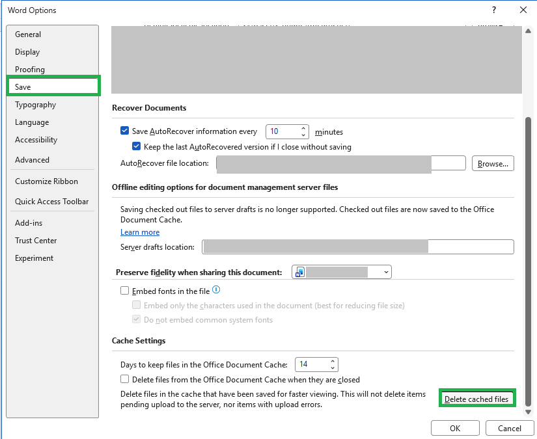Open the Accessibility options category
Image resolution: width=537 pixels, height=439 pixels.
point(53,140)
